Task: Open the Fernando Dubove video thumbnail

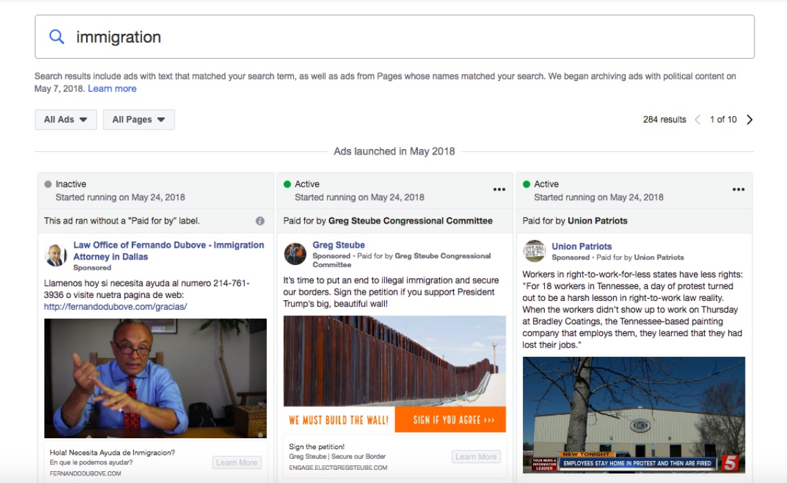Action: click(156, 379)
